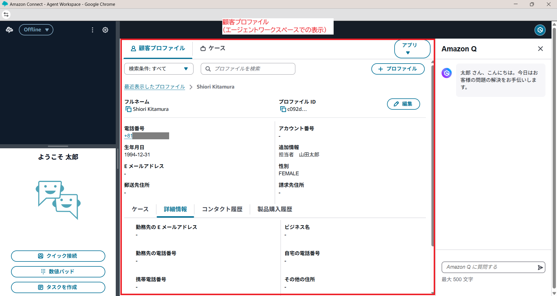Switch to the 製品購入履歴 tab
The height and width of the screenshot is (296, 557).
click(274, 209)
